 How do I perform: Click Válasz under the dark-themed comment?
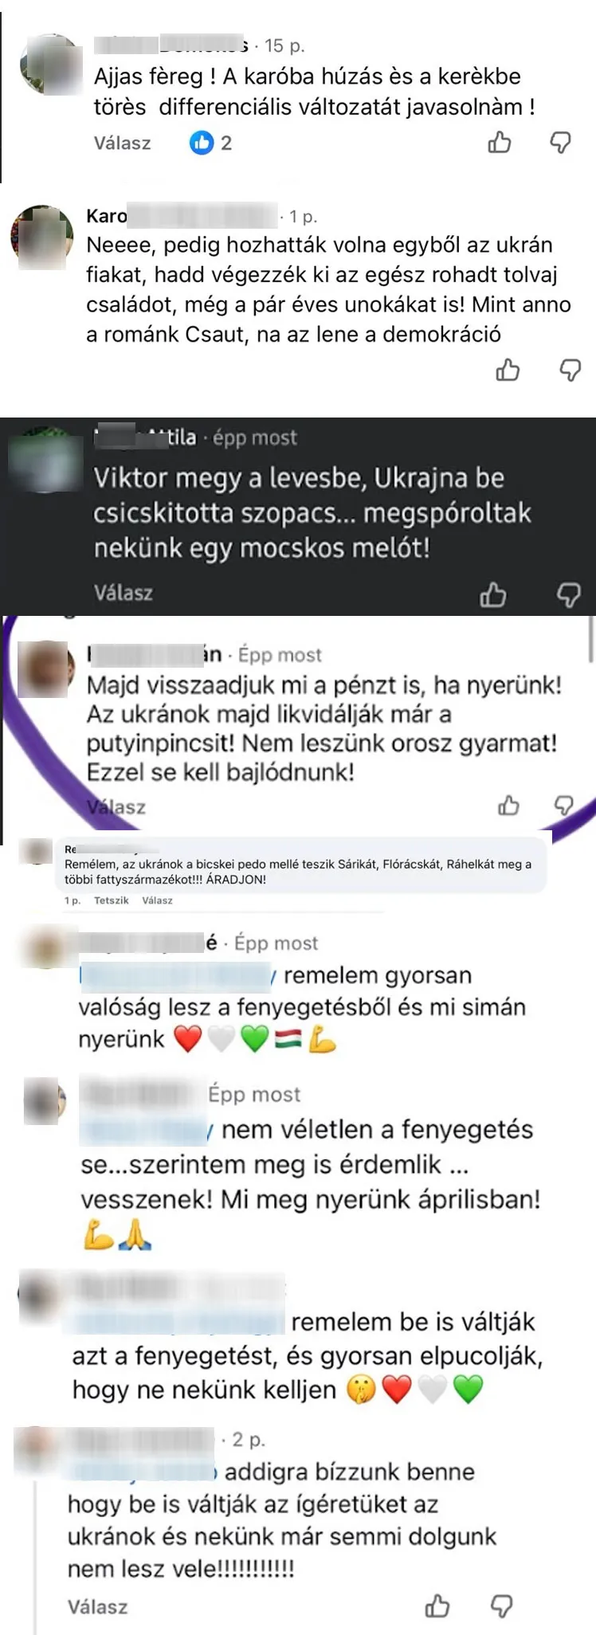point(123,593)
